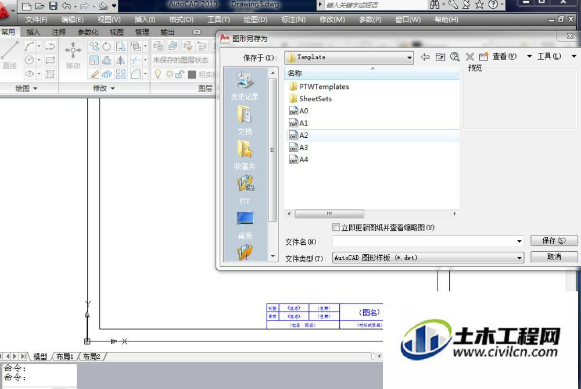This screenshot has height=389, width=581.
Task: Select the Line (直线) draw tool
Action: coord(10,55)
